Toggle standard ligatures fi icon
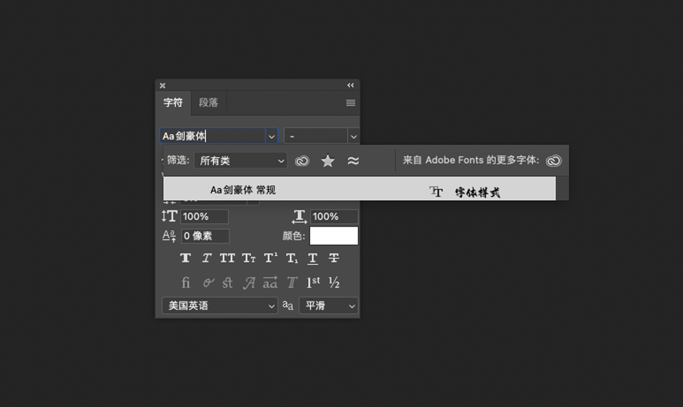This screenshot has height=407, width=683. [x=186, y=283]
